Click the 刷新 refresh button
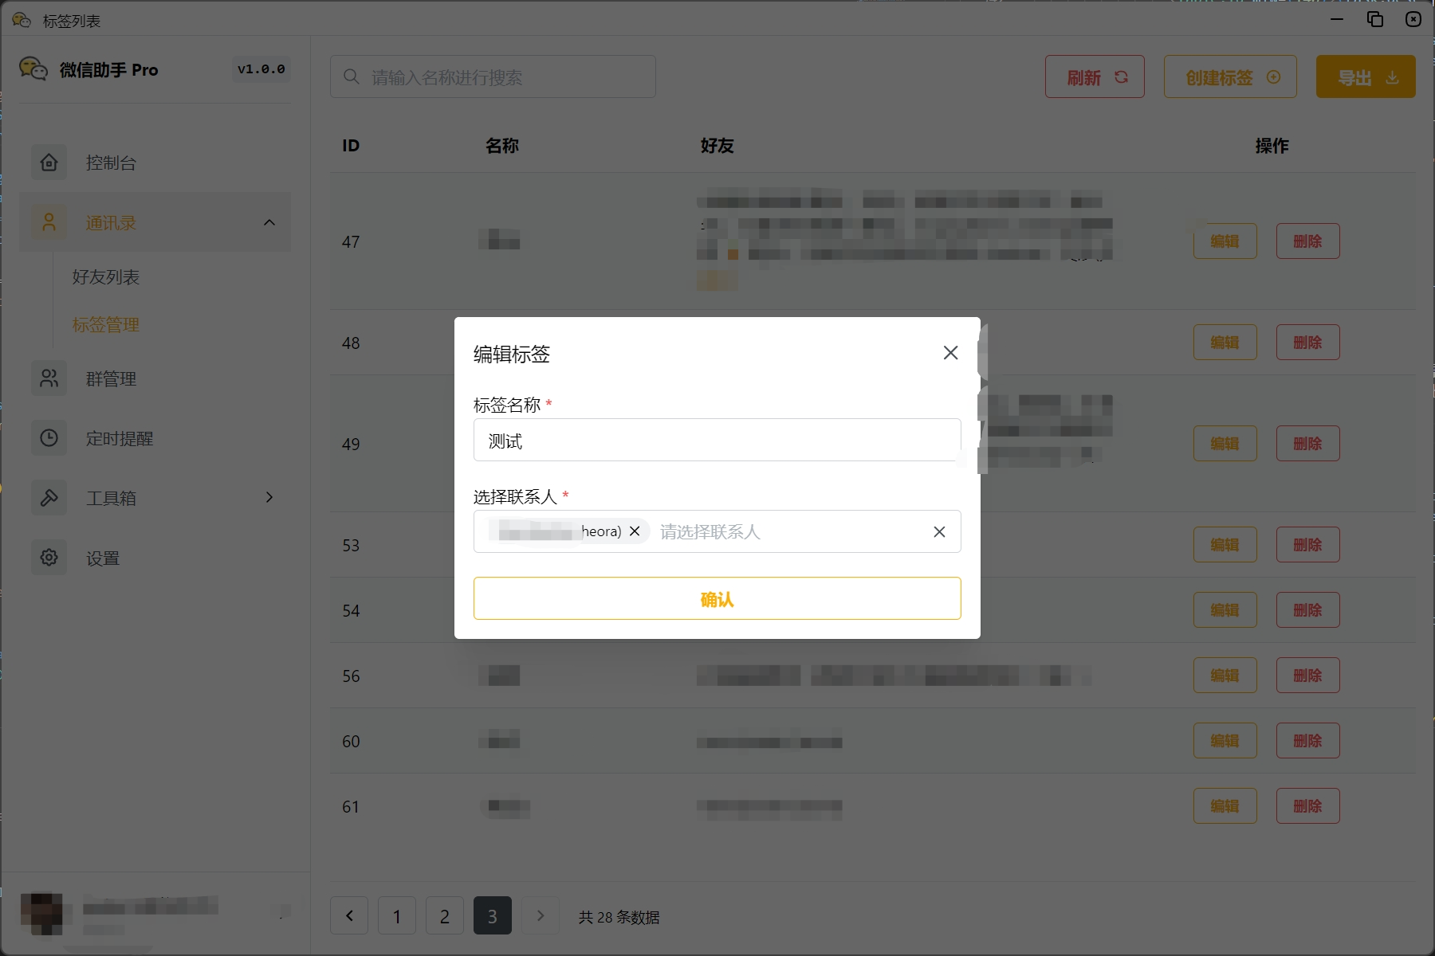Screen dimensions: 1435x956 point(1095,77)
